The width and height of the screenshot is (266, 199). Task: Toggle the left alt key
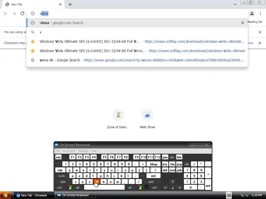coord(77,188)
